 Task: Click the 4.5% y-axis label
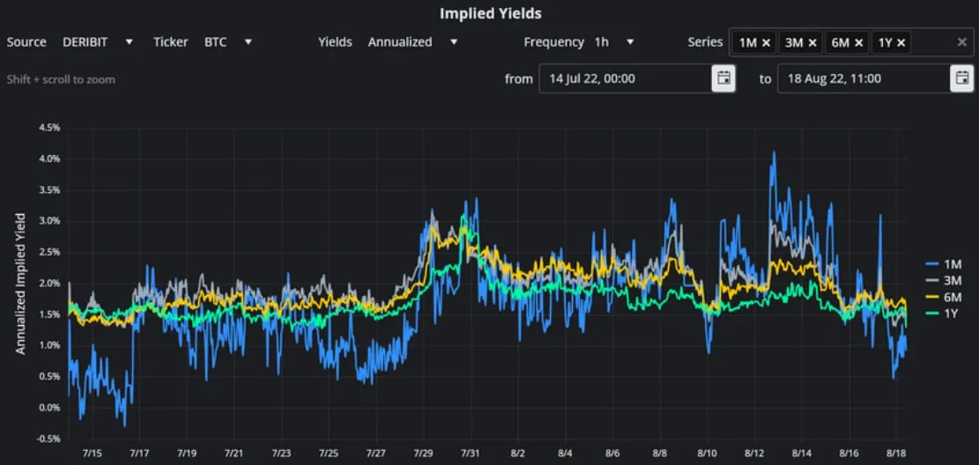click(x=50, y=128)
